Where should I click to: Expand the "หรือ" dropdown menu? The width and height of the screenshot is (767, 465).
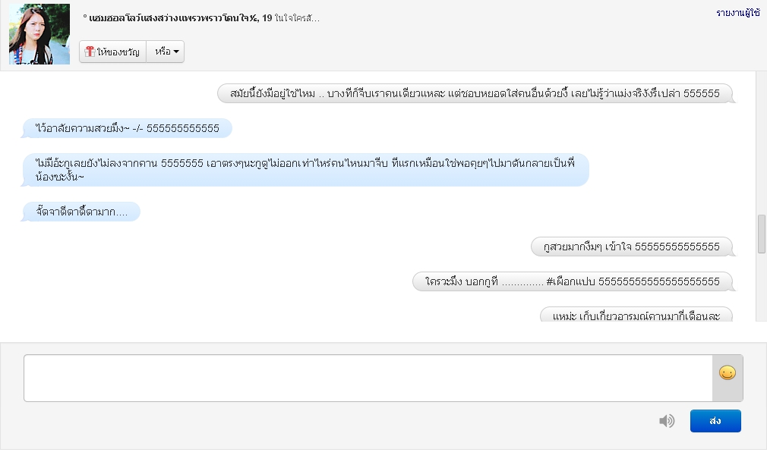pyautogui.click(x=166, y=52)
